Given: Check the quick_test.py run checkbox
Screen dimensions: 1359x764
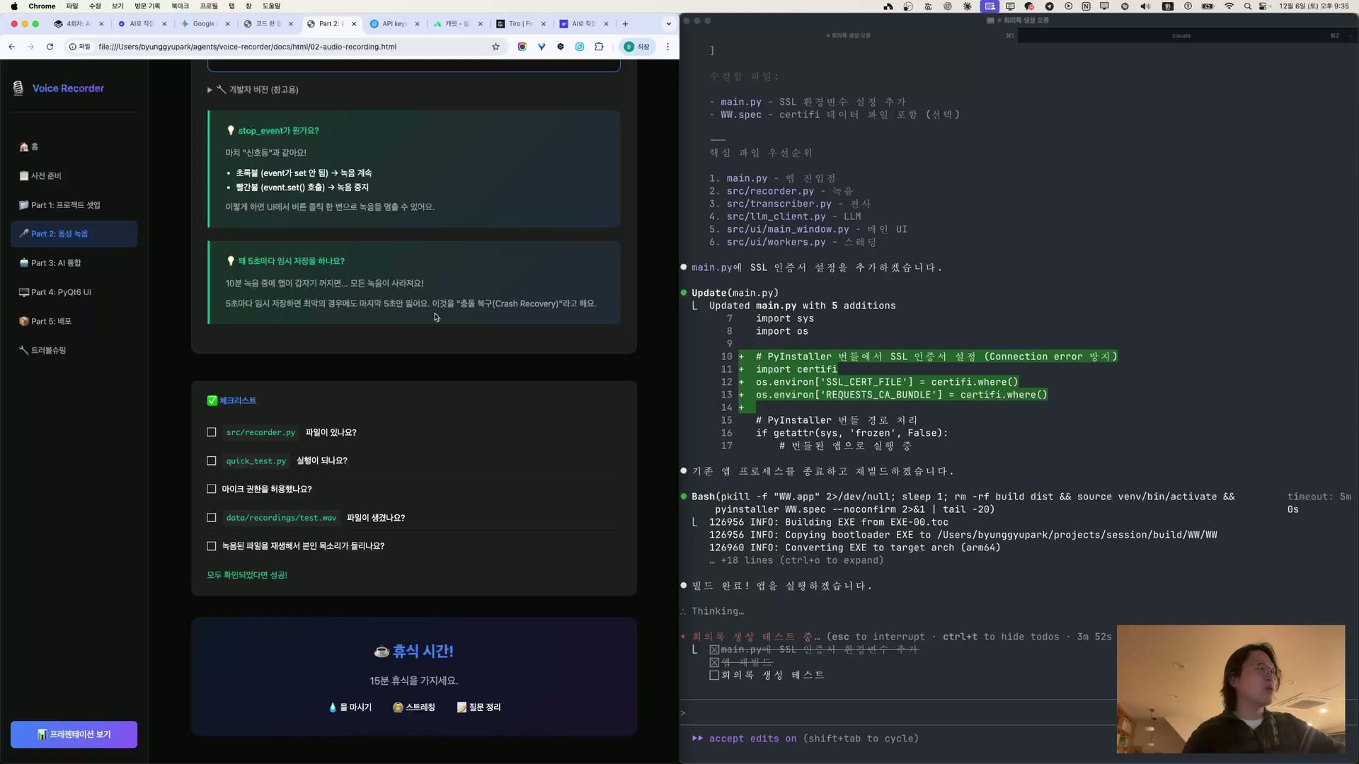Looking at the screenshot, I should tap(211, 461).
